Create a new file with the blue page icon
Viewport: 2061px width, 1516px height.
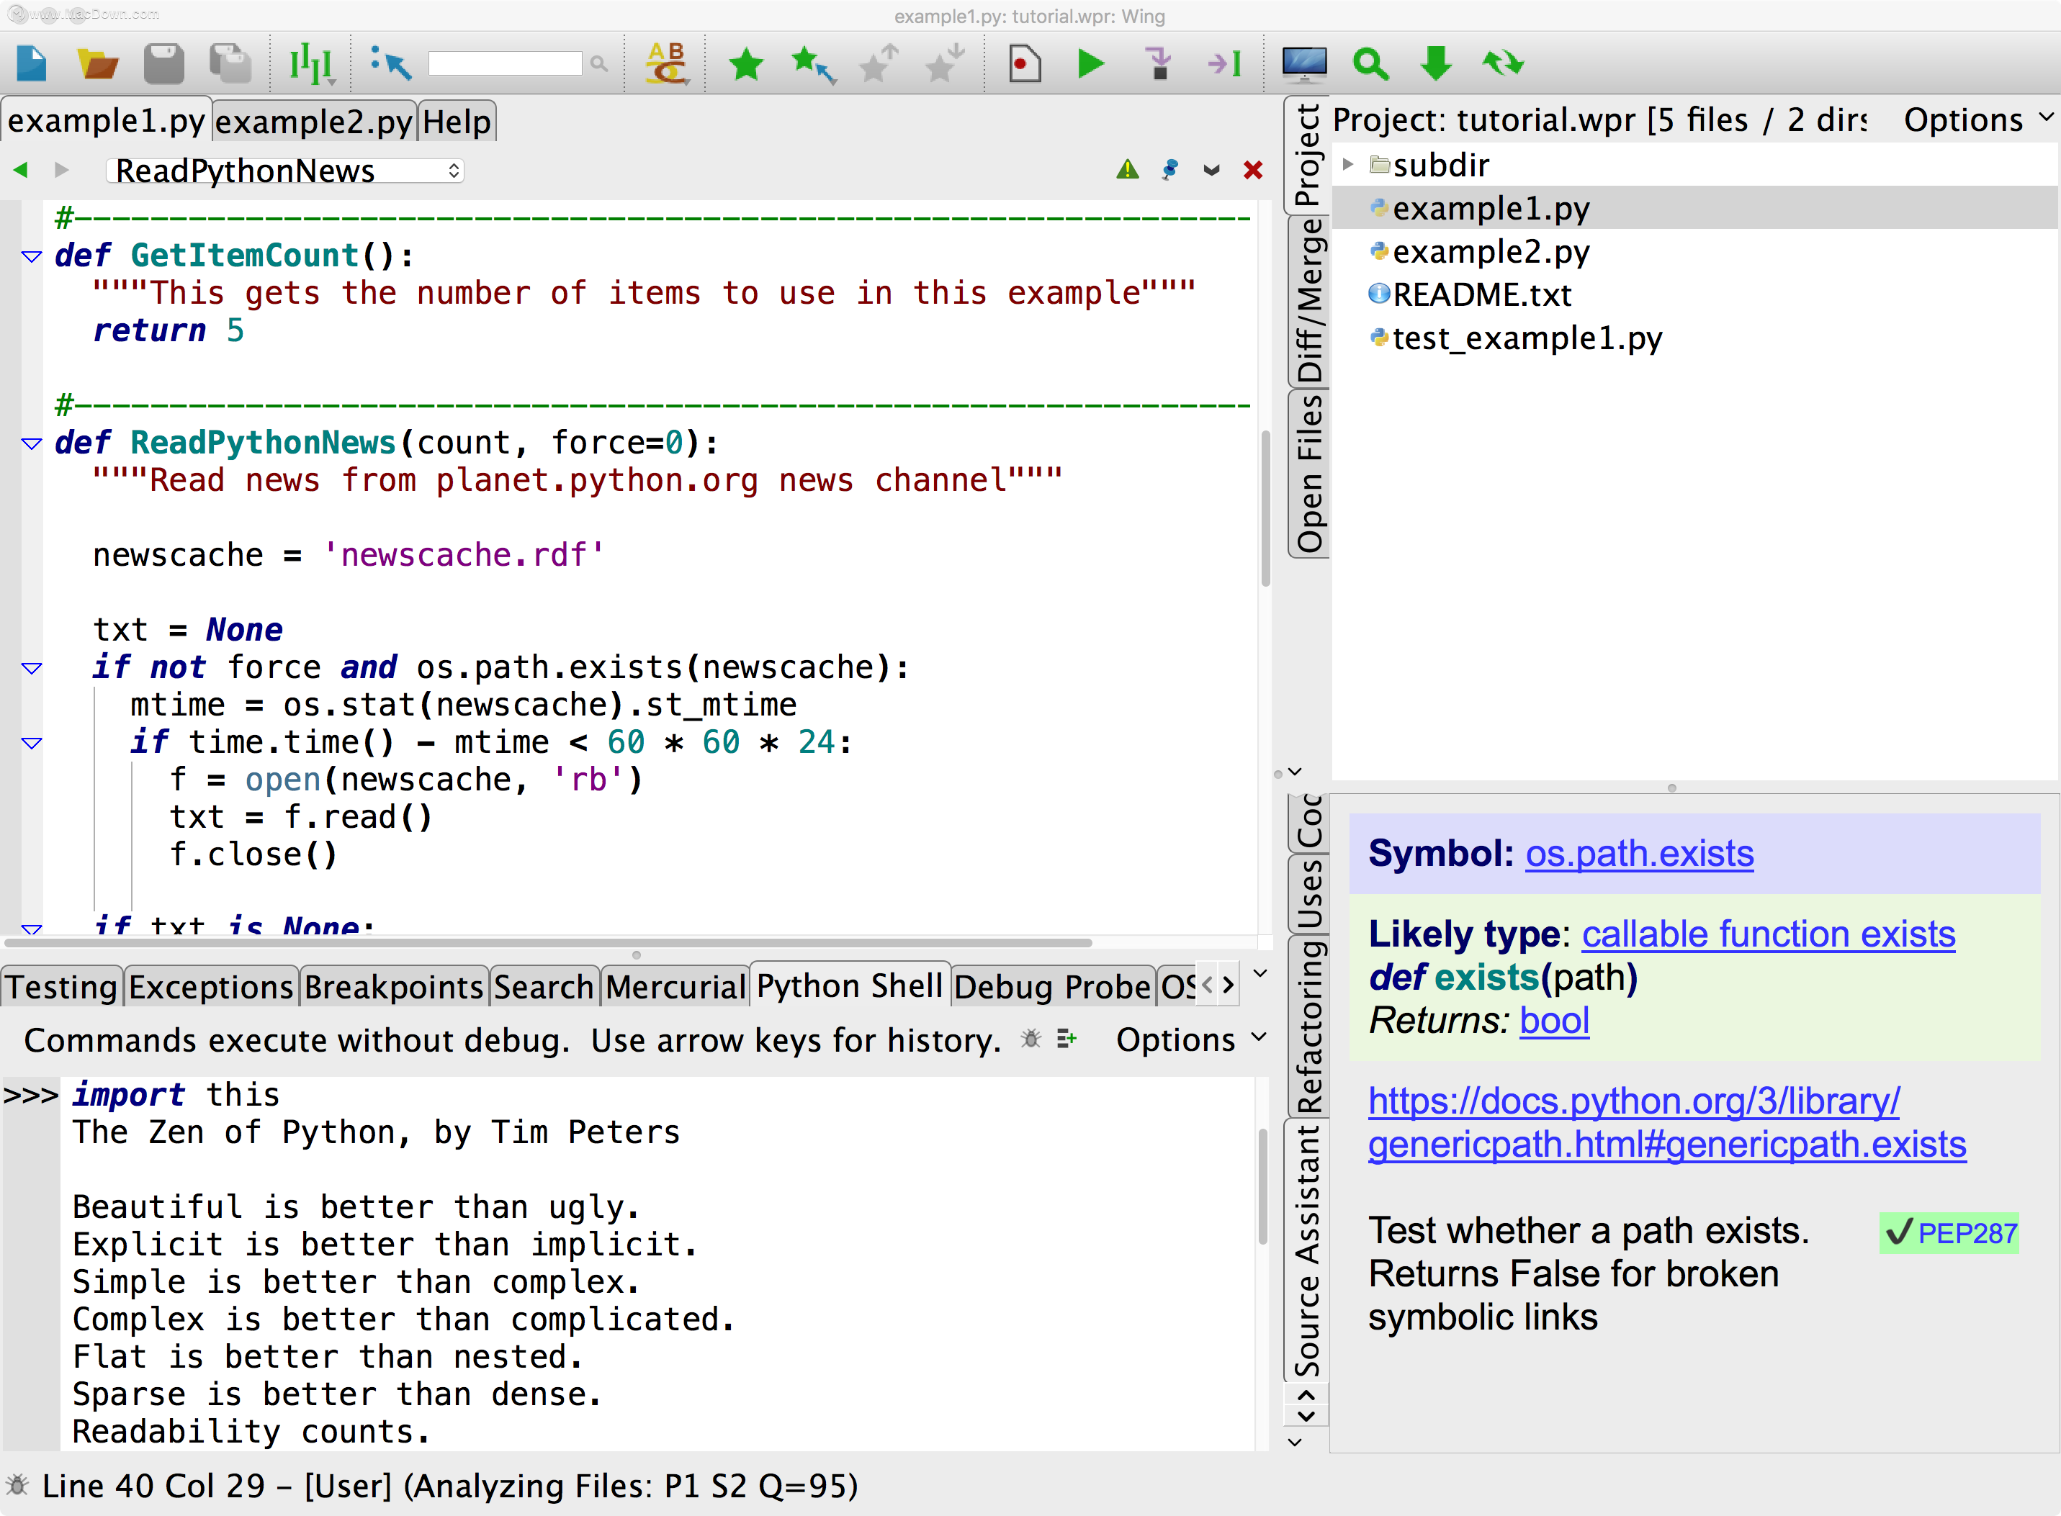pyautogui.click(x=32, y=63)
